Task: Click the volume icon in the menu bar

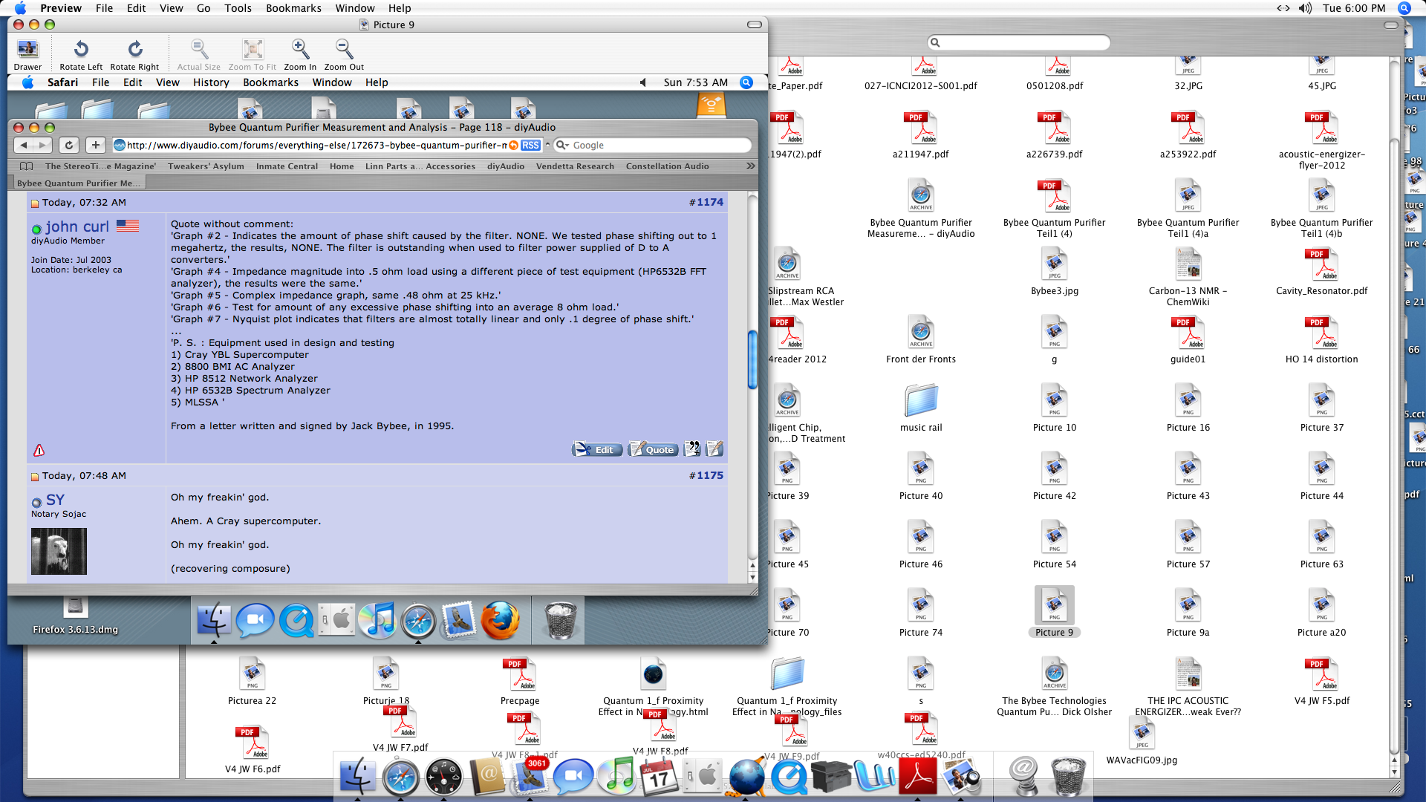Action: [x=1305, y=8]
